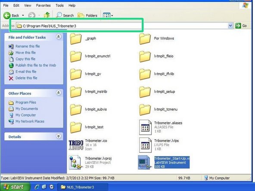The width and height of the screenshot is (255, 191).
Task: Click the Go button
Action: [241, 26]
